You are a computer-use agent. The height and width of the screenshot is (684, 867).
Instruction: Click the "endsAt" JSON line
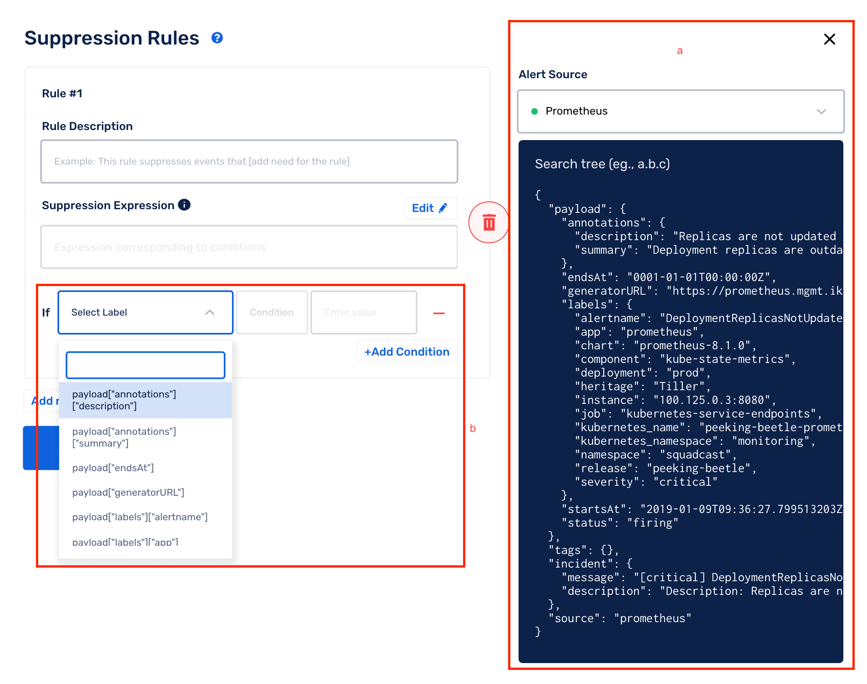tap(669, 277)
